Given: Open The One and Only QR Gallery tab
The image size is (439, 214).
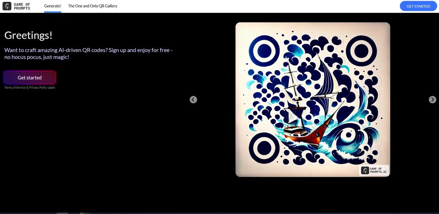Looking at the screenshot, I should point(93,6).
